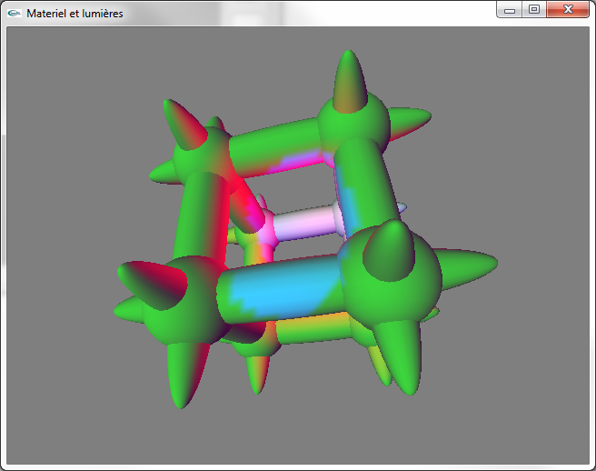Click the front bottom-left green sphere

(x=186, y=300)
